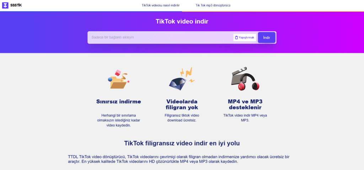This screenshot has width=364, height=170.
Task: Click text 'Herhangi bir sınırlama olmaksızın'
Action: pyautogui.click(x=119, y=117)
